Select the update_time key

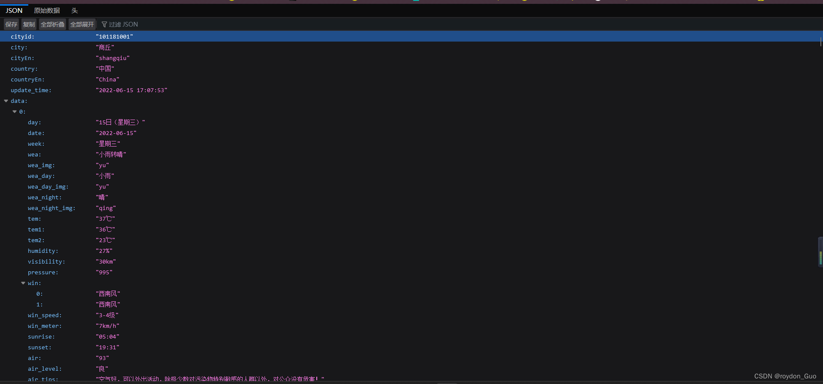31,90
